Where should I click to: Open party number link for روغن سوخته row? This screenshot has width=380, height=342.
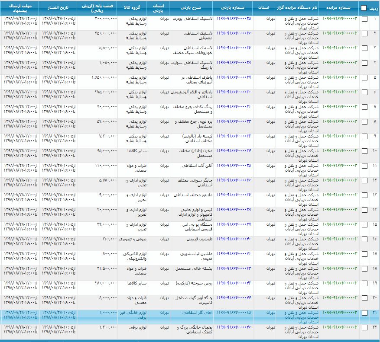[234, 283]
